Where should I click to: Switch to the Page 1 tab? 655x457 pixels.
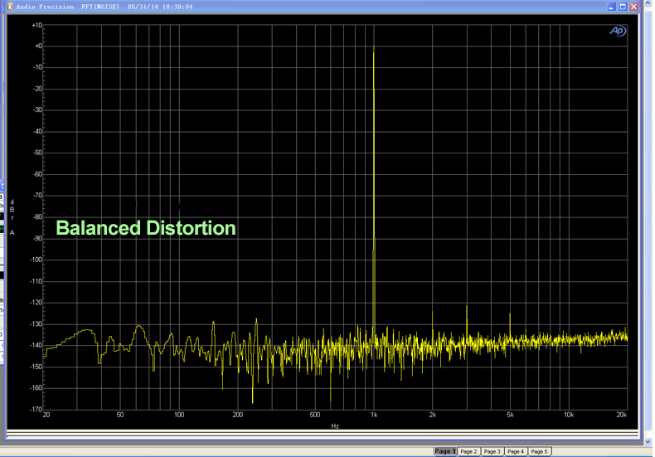tap(445, 451)
